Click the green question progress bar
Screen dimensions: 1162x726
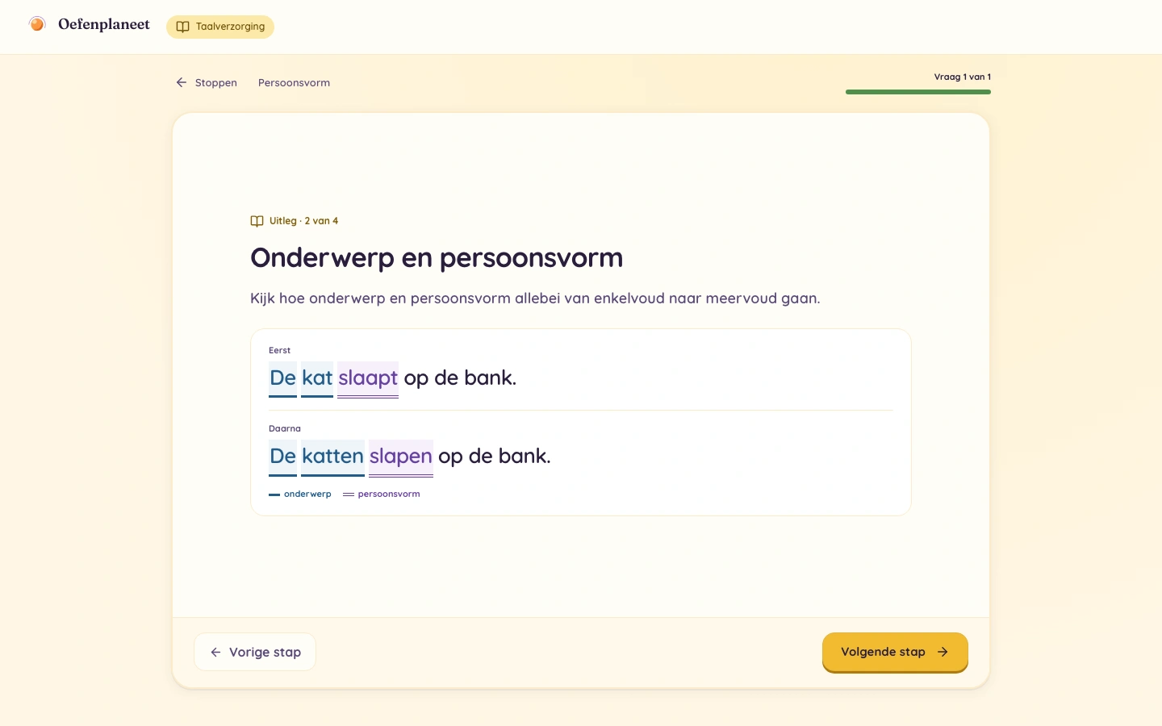[x=918, y=92]
